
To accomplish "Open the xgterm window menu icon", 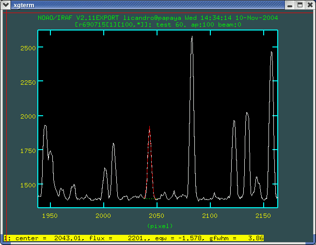I will (6, 5).
